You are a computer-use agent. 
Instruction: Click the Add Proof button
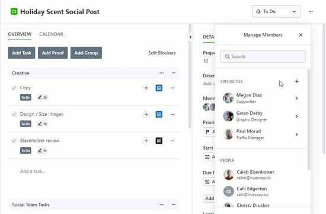53,53
